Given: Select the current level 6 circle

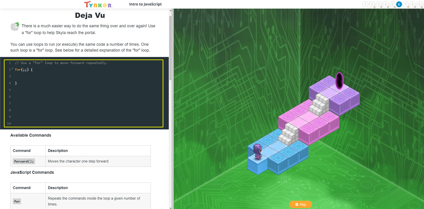Looking at the screenshot, I should 399,4.
